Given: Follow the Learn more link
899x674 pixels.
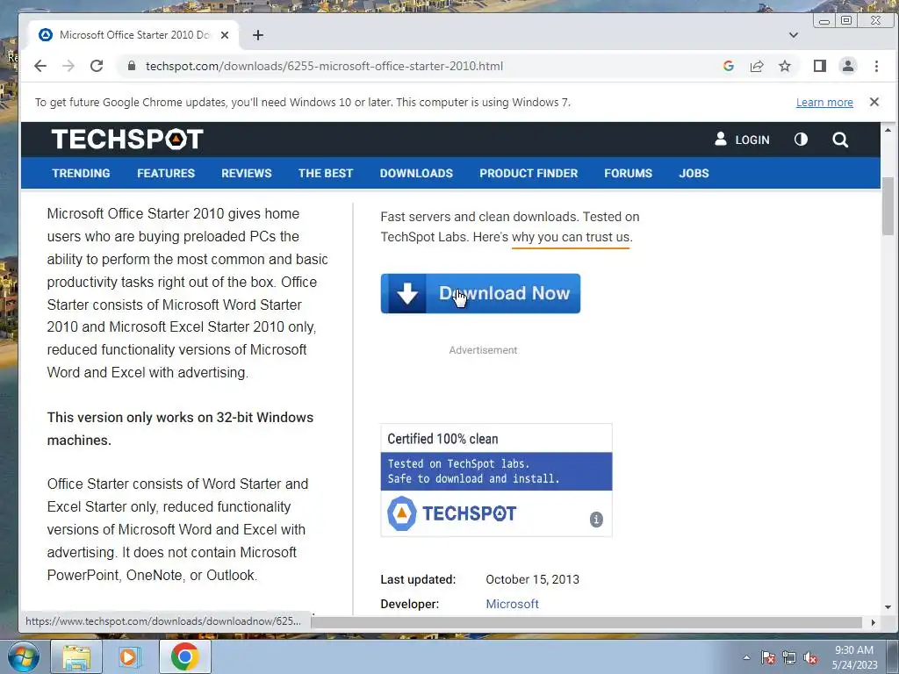Looking at the screenshot, I should pyautogui.click(x=824, y=102).
